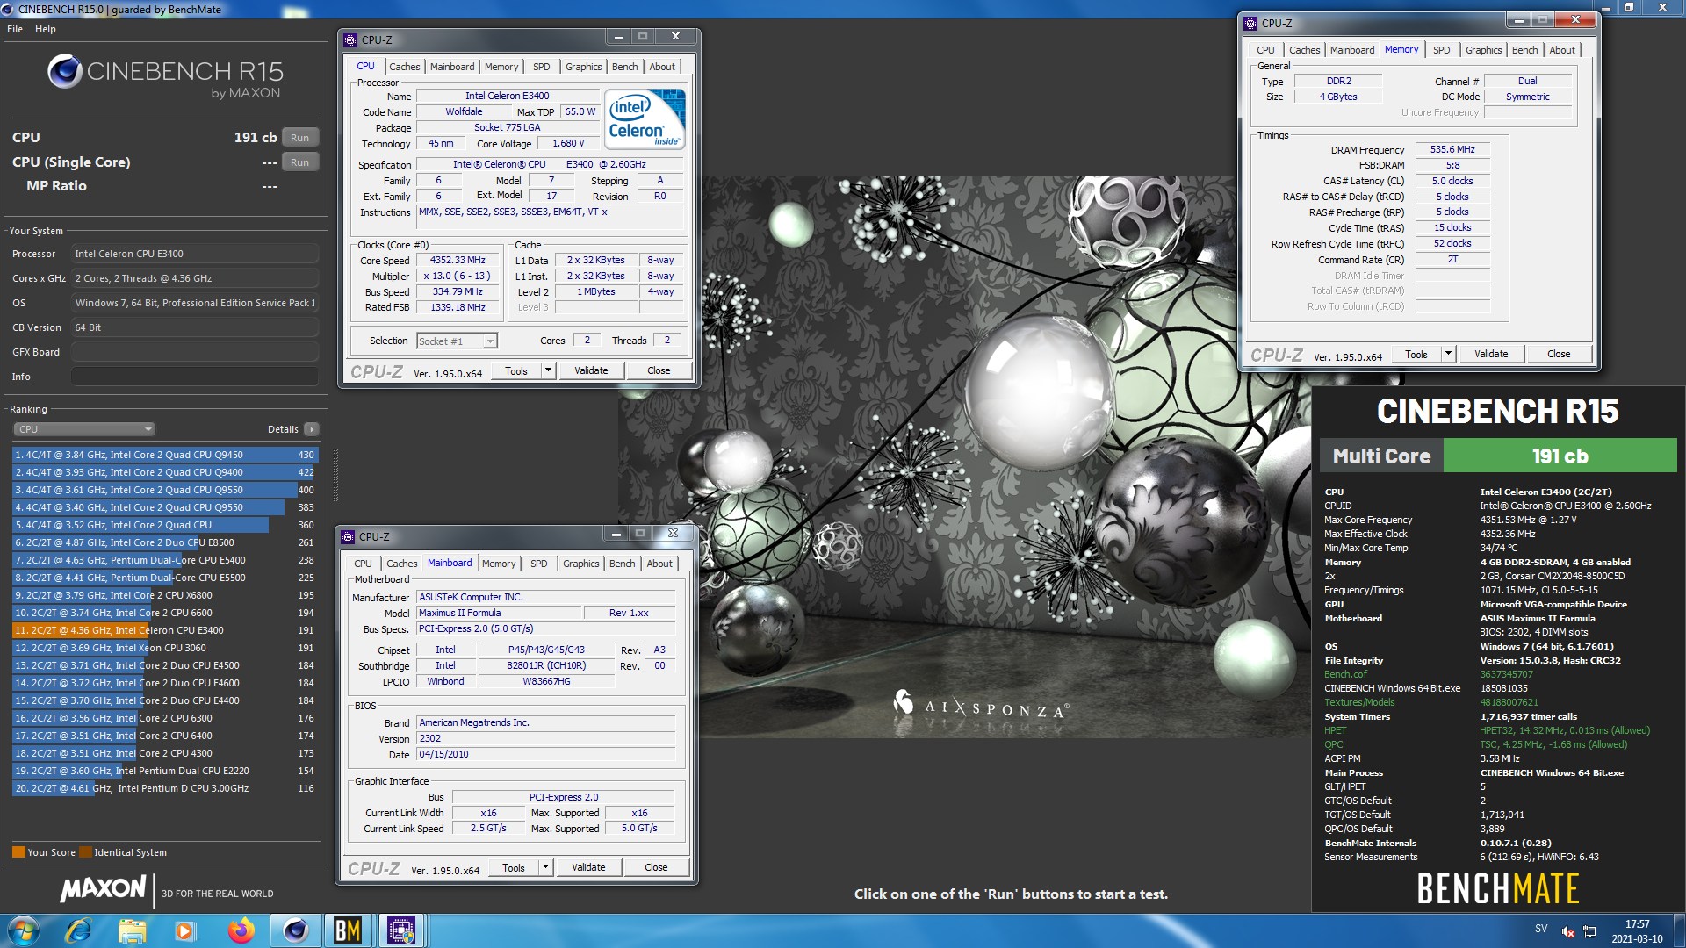The image size is (1686, 948).
Task: Click Close button in the Memory CPU-Z window
Action: tap(1559, 354)
